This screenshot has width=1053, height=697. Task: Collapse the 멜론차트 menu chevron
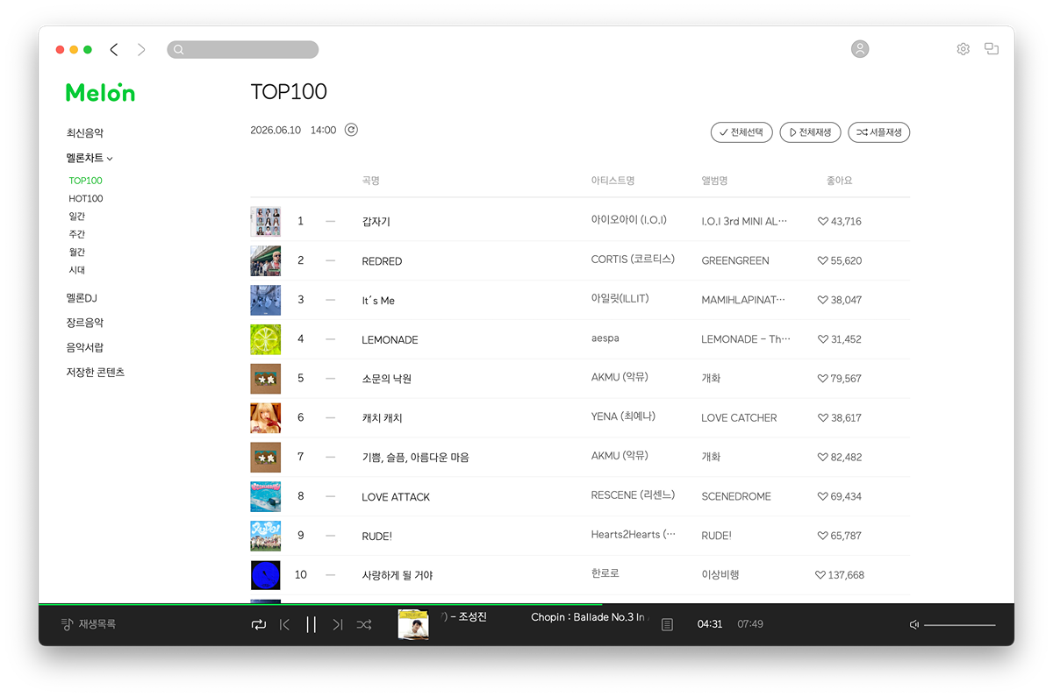pyautogui.click(x=110, y=159)
